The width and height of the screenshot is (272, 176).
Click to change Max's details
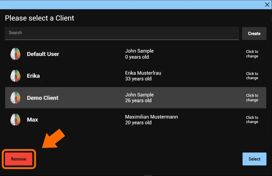(x=252, y=119)
